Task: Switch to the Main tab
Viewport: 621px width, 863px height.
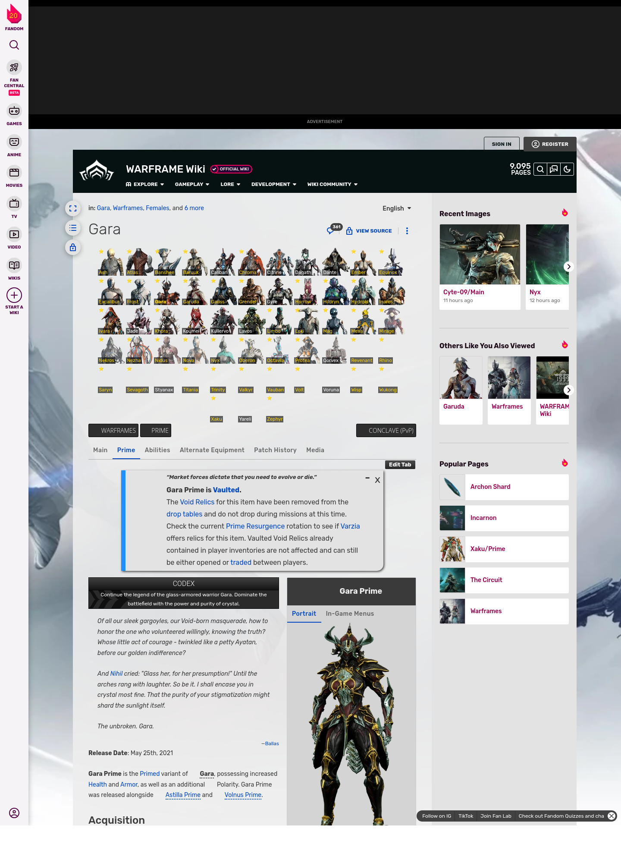Action: [100, 450]
